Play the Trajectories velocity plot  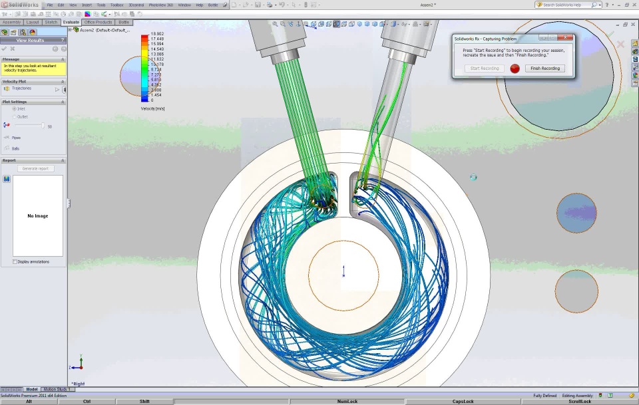point(57,89)
